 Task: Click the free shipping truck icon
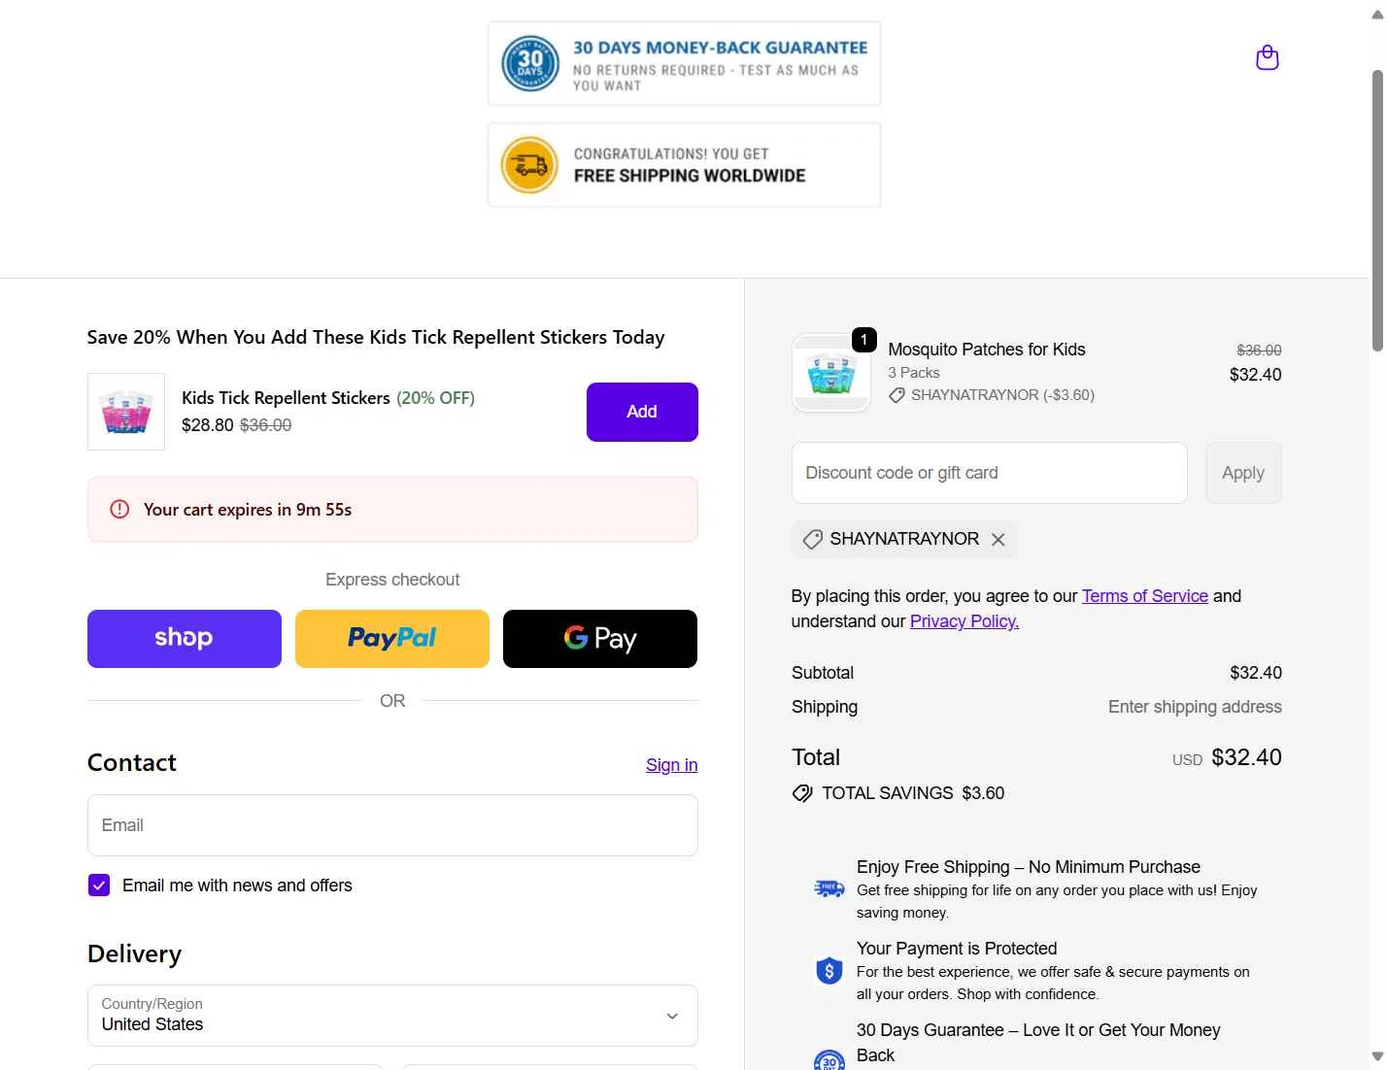pos(829,887)
